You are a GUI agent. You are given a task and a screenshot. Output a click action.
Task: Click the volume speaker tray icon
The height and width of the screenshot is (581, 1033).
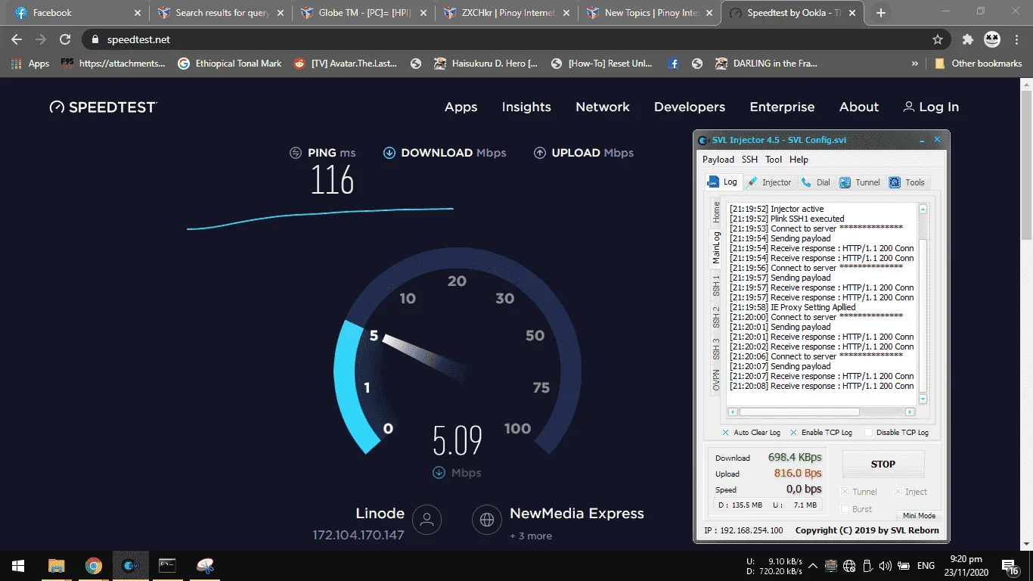(x=885, y=566)
